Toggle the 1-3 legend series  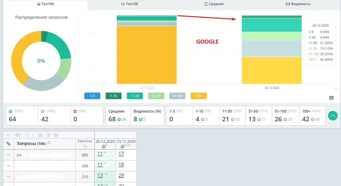[92, 96]
